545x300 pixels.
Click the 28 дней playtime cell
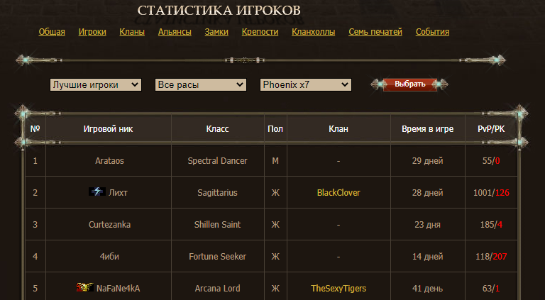pyautogui.click(x=427, y=193)
